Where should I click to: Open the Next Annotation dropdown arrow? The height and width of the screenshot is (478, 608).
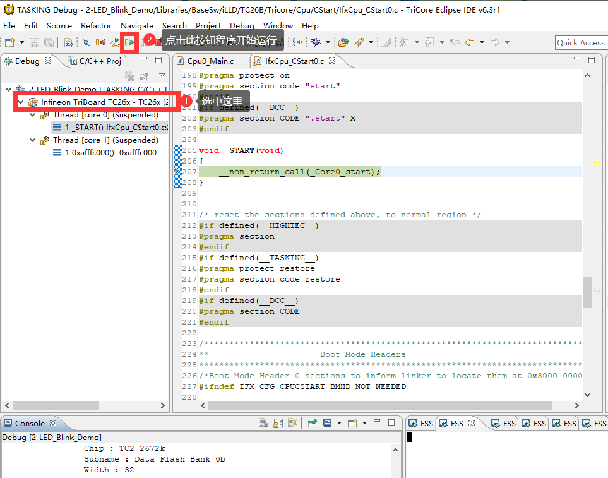point(417,42)
